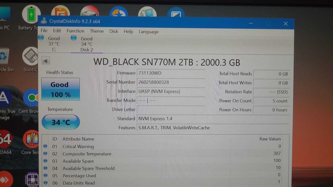Screen dimensions: 333x187
Task: Click the previous disk arrow button
Action: coord(46,61)
